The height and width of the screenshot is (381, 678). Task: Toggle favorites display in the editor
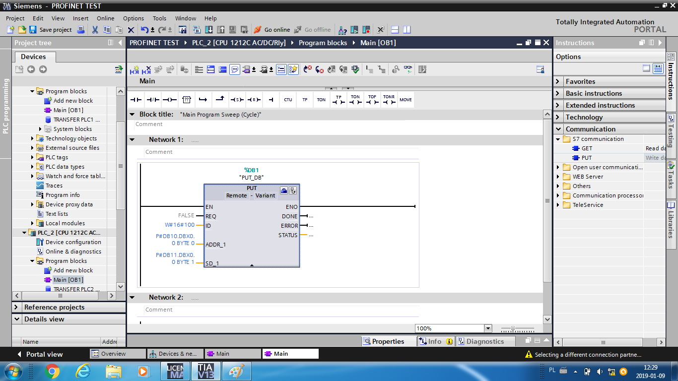point(293,69)
